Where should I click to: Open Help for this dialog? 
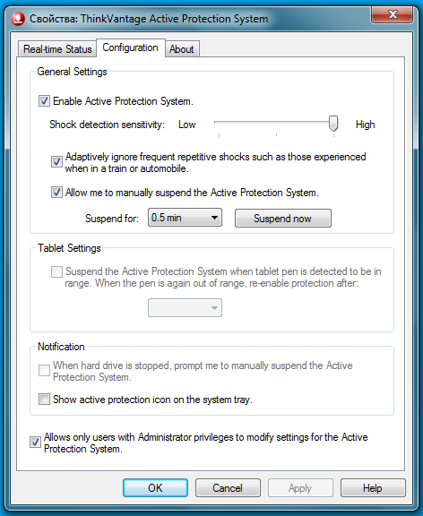point(373,487)
